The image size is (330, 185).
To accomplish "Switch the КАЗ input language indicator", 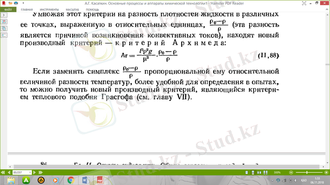I will (304, 180).
